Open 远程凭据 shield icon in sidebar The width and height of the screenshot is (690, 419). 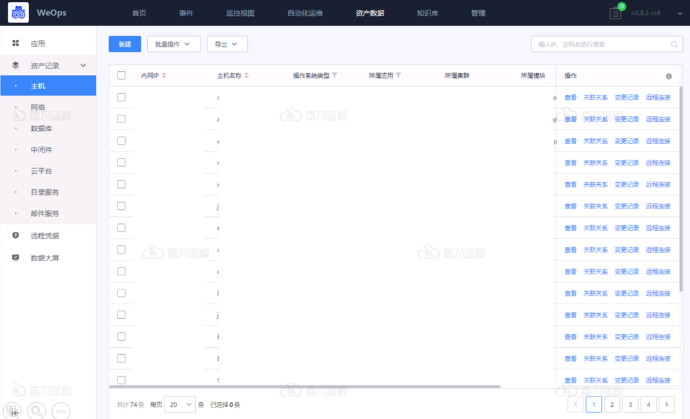coord(14,235)
